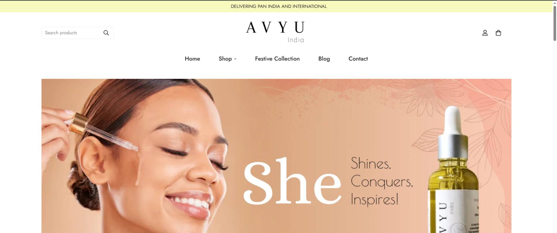
Task: Open the user account icon
Action: pyautogui.click(x=485, y=33)
